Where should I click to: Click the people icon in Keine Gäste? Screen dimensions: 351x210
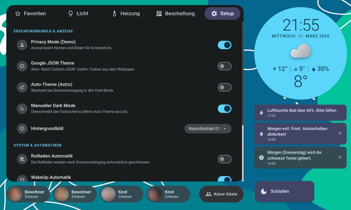point(209,194)
